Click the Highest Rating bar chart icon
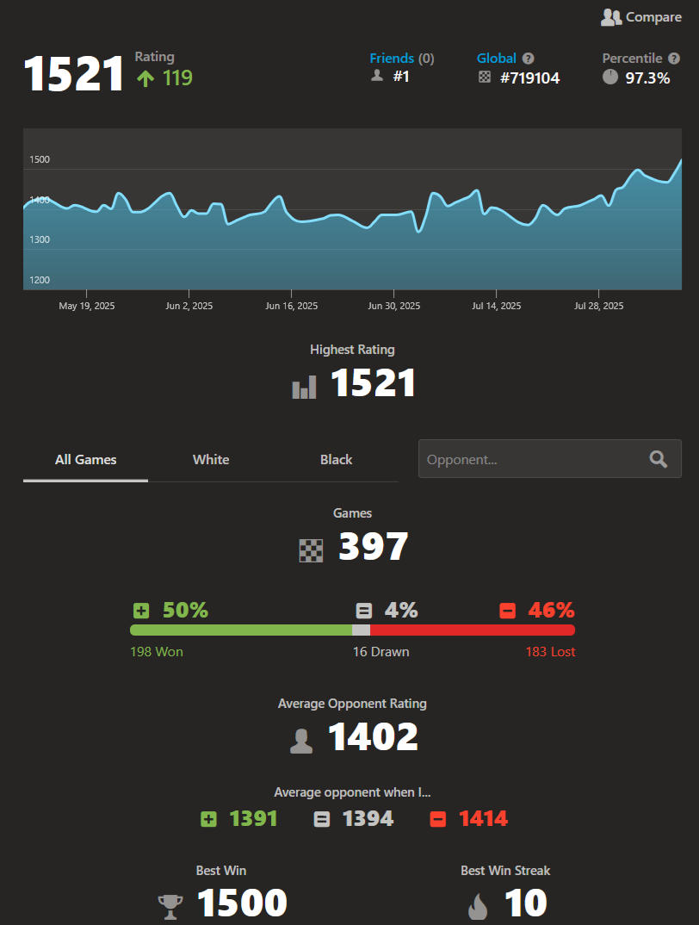This screenshot has width=699, height=925. [305, 387]
